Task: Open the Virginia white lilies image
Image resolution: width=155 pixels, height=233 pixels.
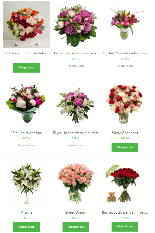Action: [27, 184]
